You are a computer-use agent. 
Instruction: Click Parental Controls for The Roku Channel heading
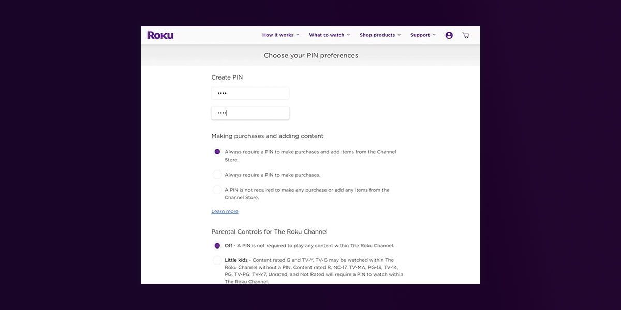(x=269, y=232)
